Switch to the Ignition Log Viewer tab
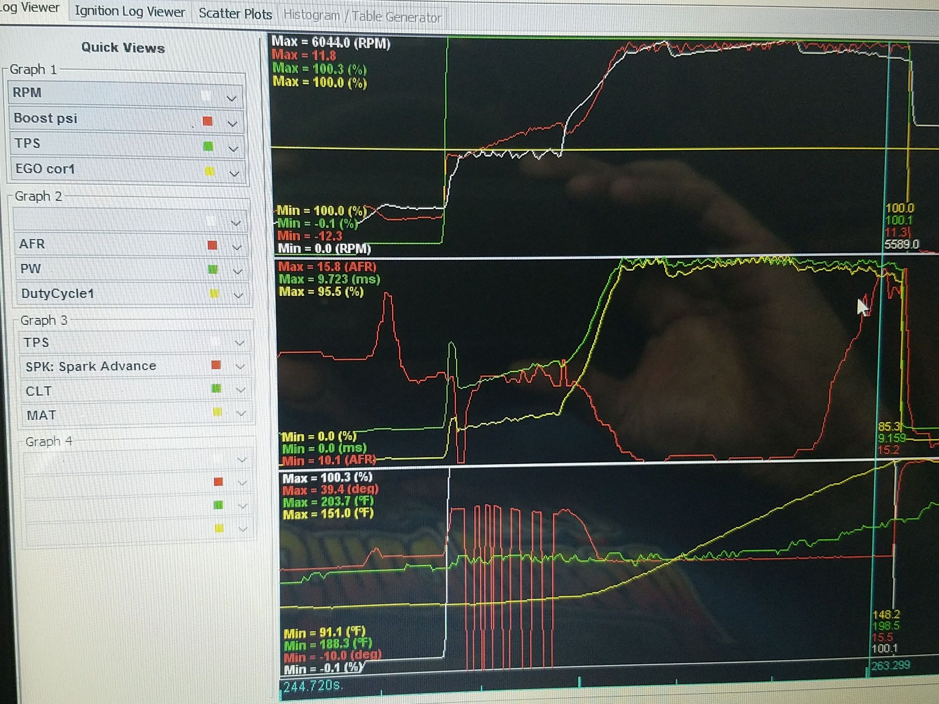The width and height of the screenshot is (939, 704). pyautogui.click(x=130, y=12)
